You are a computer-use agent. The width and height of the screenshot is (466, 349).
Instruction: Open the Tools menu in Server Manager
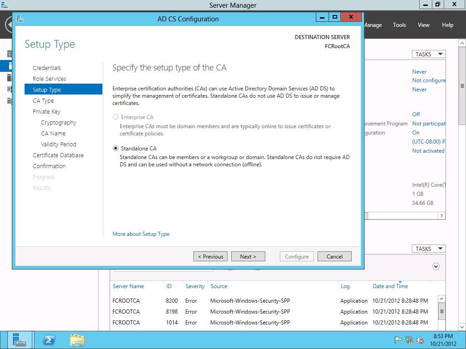tap(399, 25)
